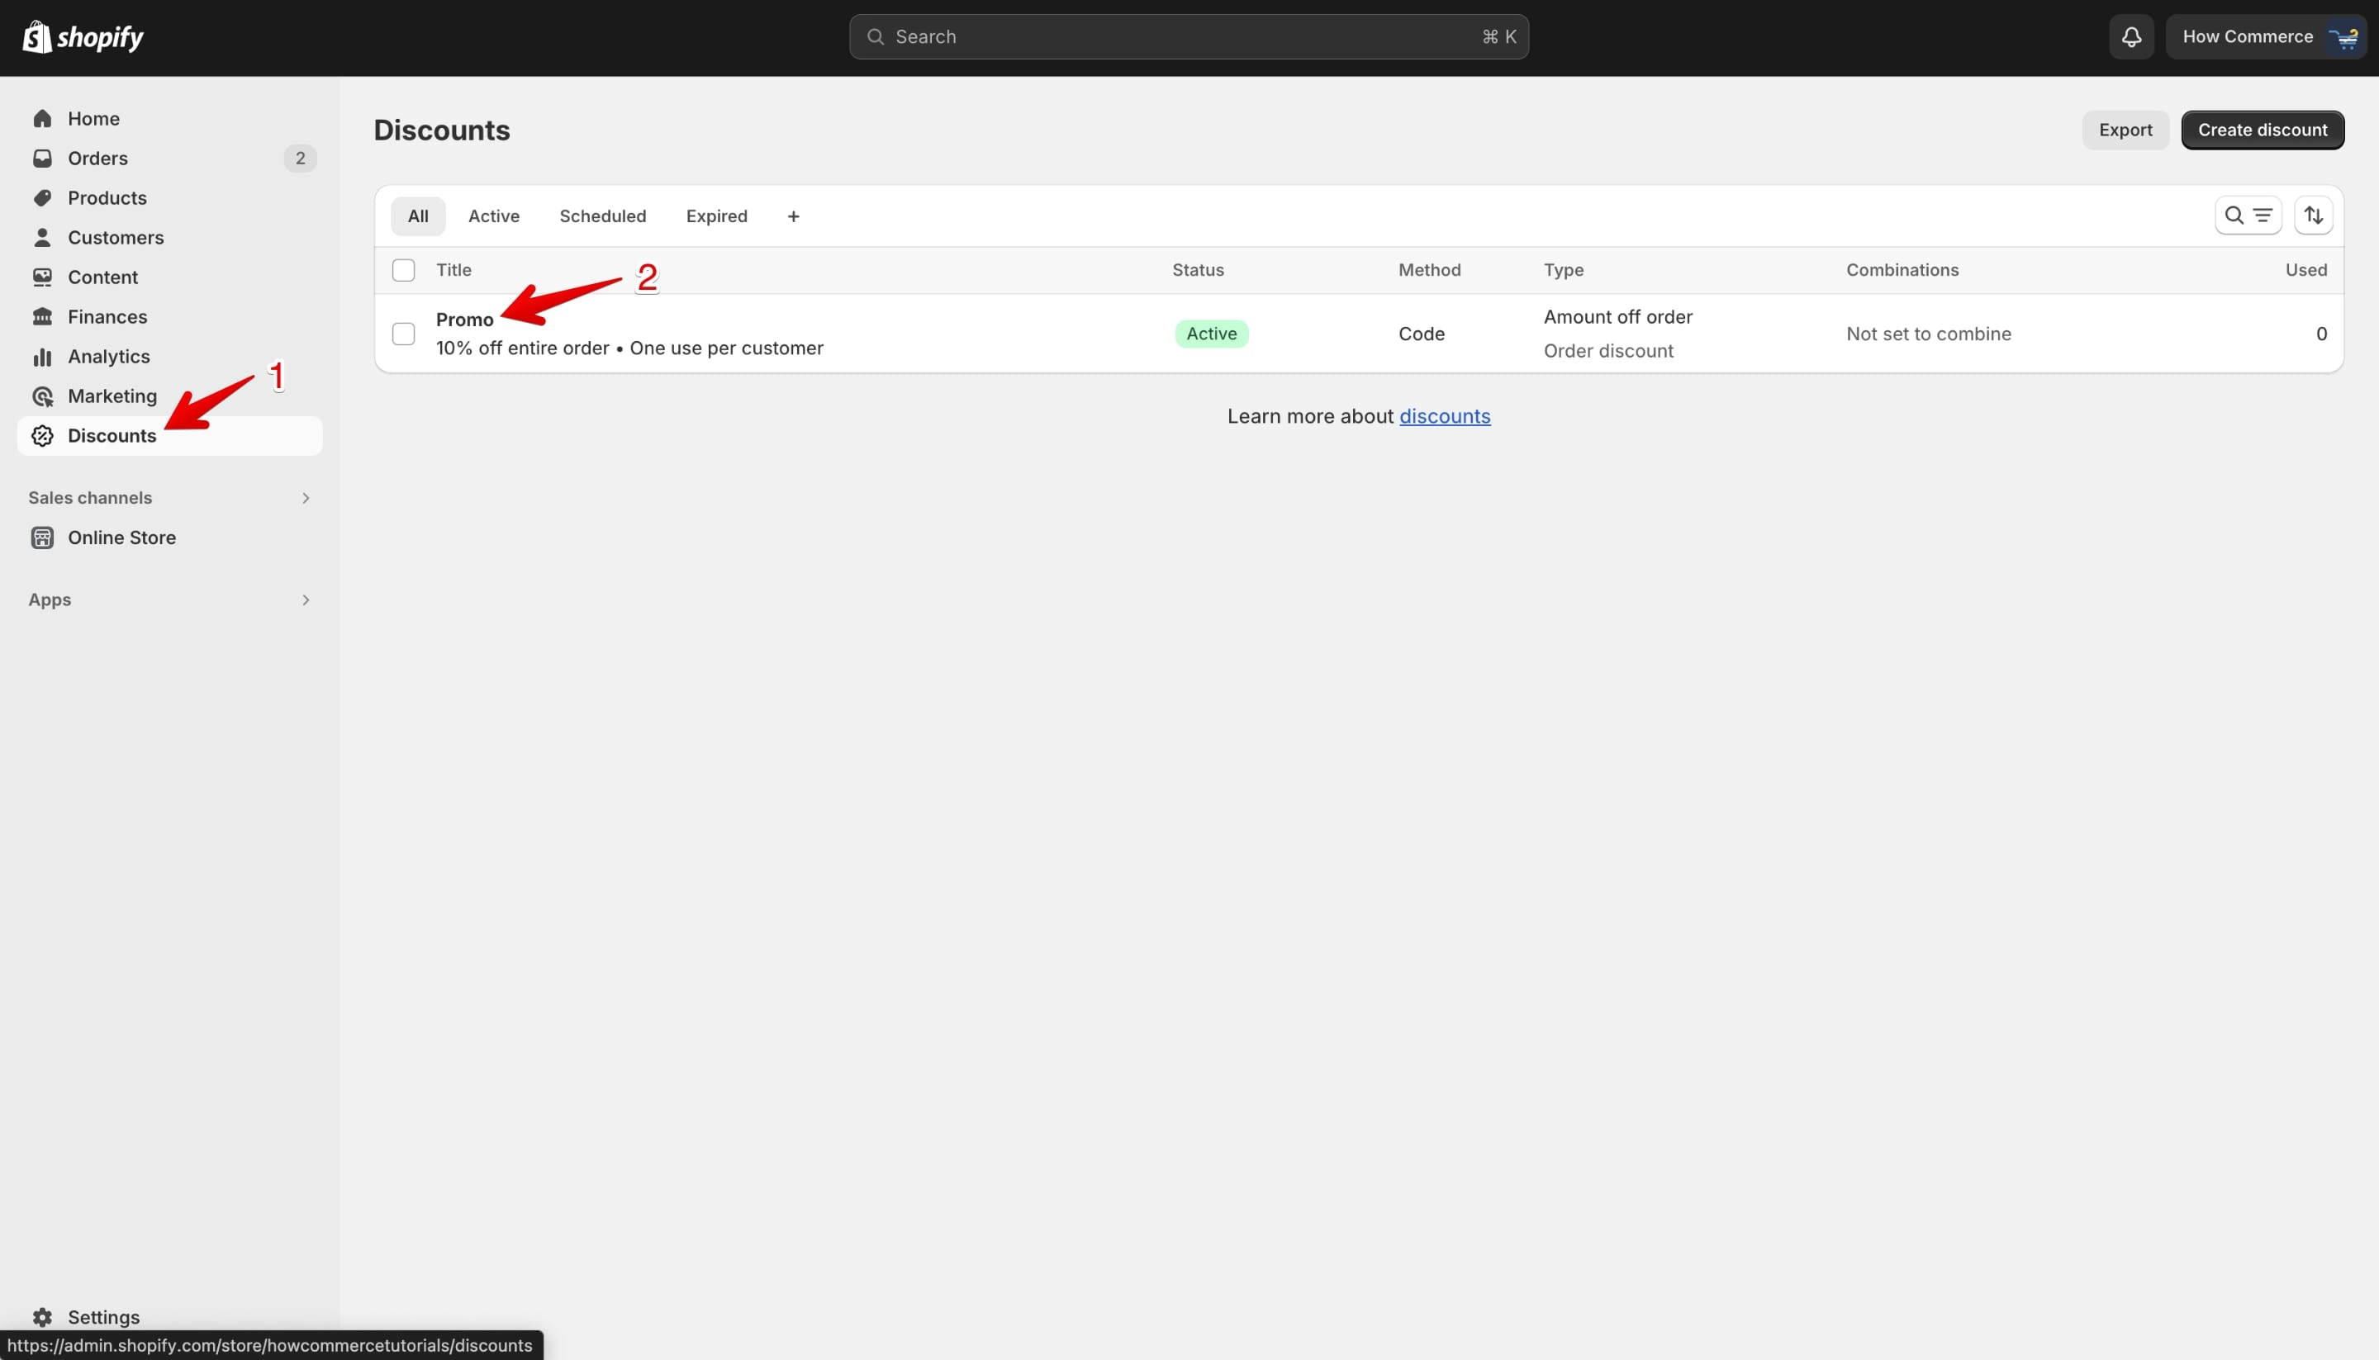Viewport: 2379px width, 1360px height.
Task: Open Marketing page label
Action: [112, 396]
